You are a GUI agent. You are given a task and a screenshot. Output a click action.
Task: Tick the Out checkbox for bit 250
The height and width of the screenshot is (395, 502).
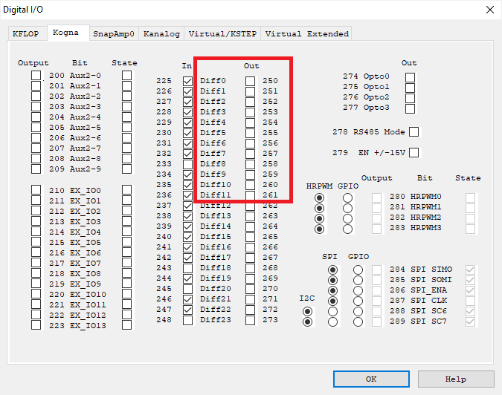pyautogui.click(x=251, y=81)
